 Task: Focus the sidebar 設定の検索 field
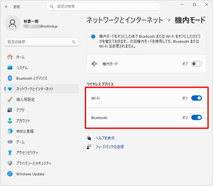pos(42,42)
